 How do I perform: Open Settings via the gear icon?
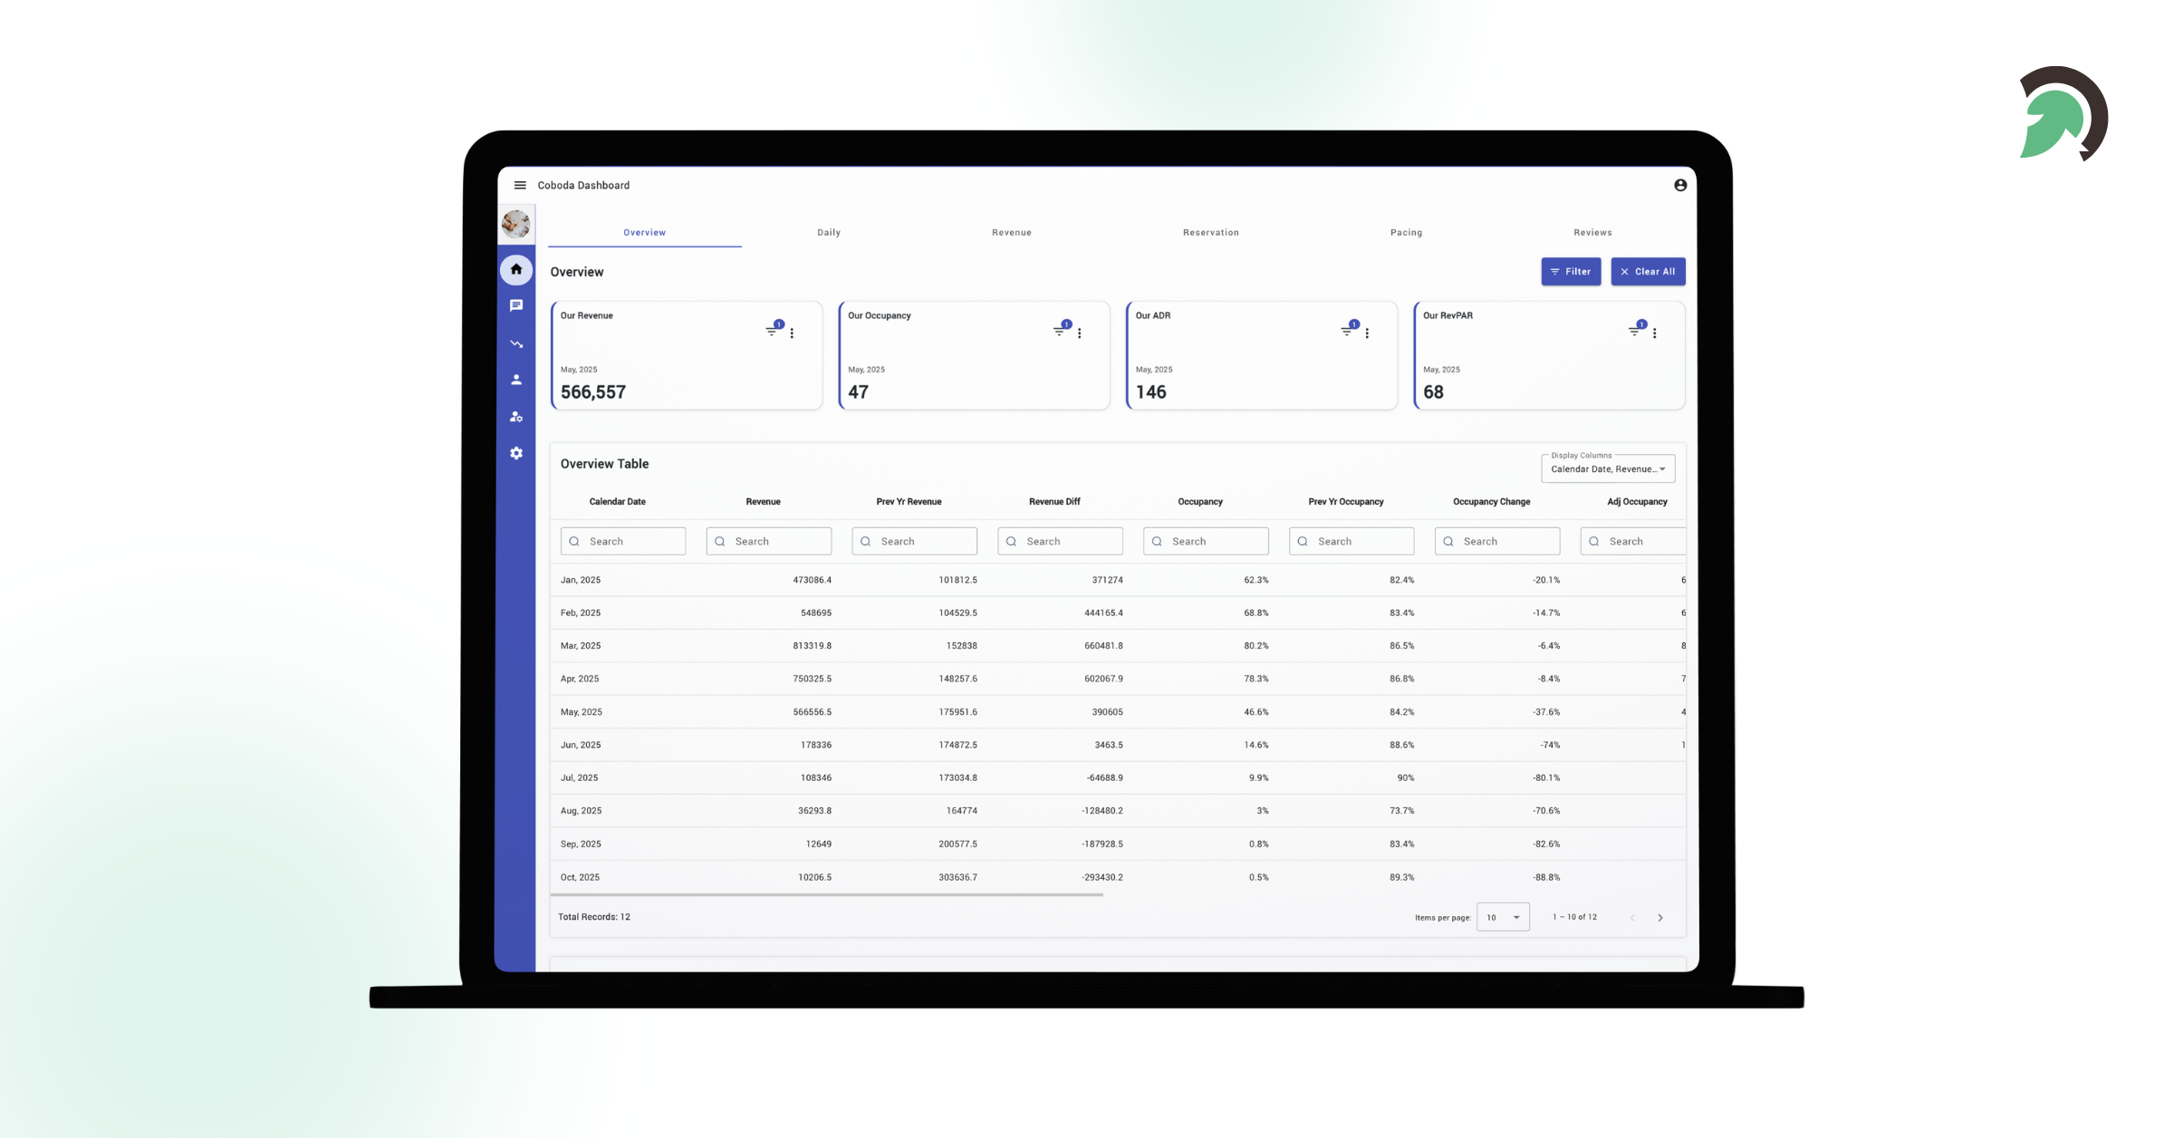pos(516,453)
